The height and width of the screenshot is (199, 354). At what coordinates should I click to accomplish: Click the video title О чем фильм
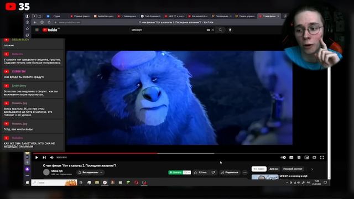coord(80,166)
